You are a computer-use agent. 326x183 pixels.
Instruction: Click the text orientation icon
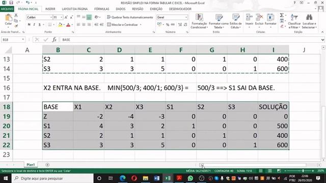click(96, 17)
